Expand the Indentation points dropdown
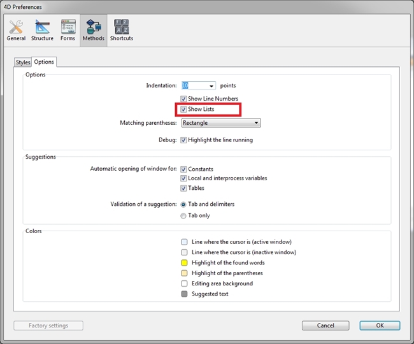The image size is (414, 344). [x=211, y=85]
